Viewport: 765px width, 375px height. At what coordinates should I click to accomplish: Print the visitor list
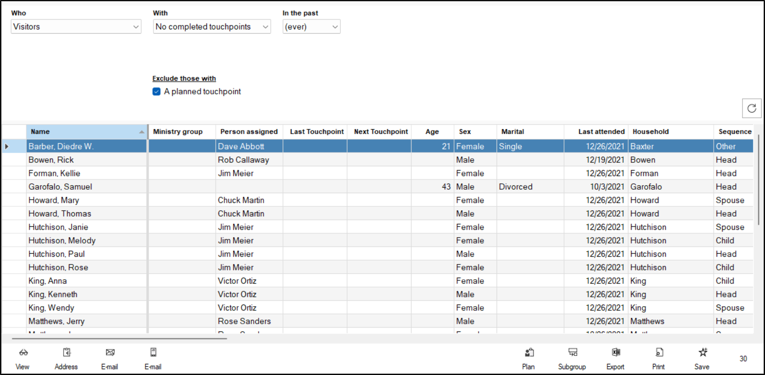click(x=658, y=353)
